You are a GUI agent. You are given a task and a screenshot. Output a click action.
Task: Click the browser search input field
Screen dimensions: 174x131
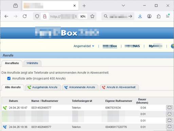(118, 17)
